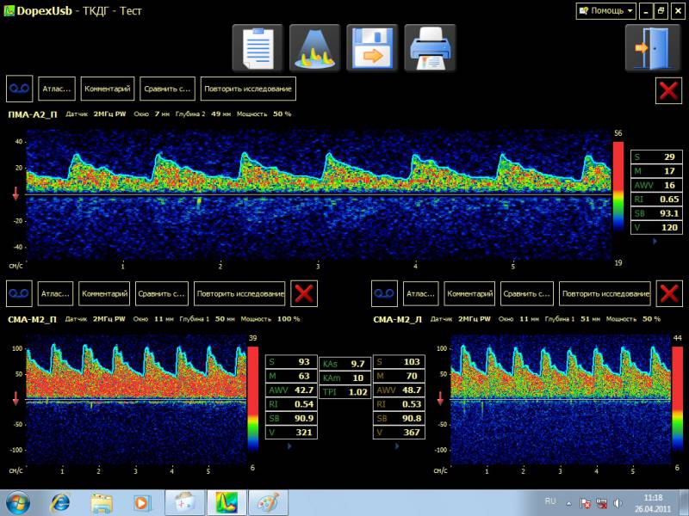689x516 pixels.
Task: Click the ПМА-A2_П vessel label
Action: coord(33,114)
